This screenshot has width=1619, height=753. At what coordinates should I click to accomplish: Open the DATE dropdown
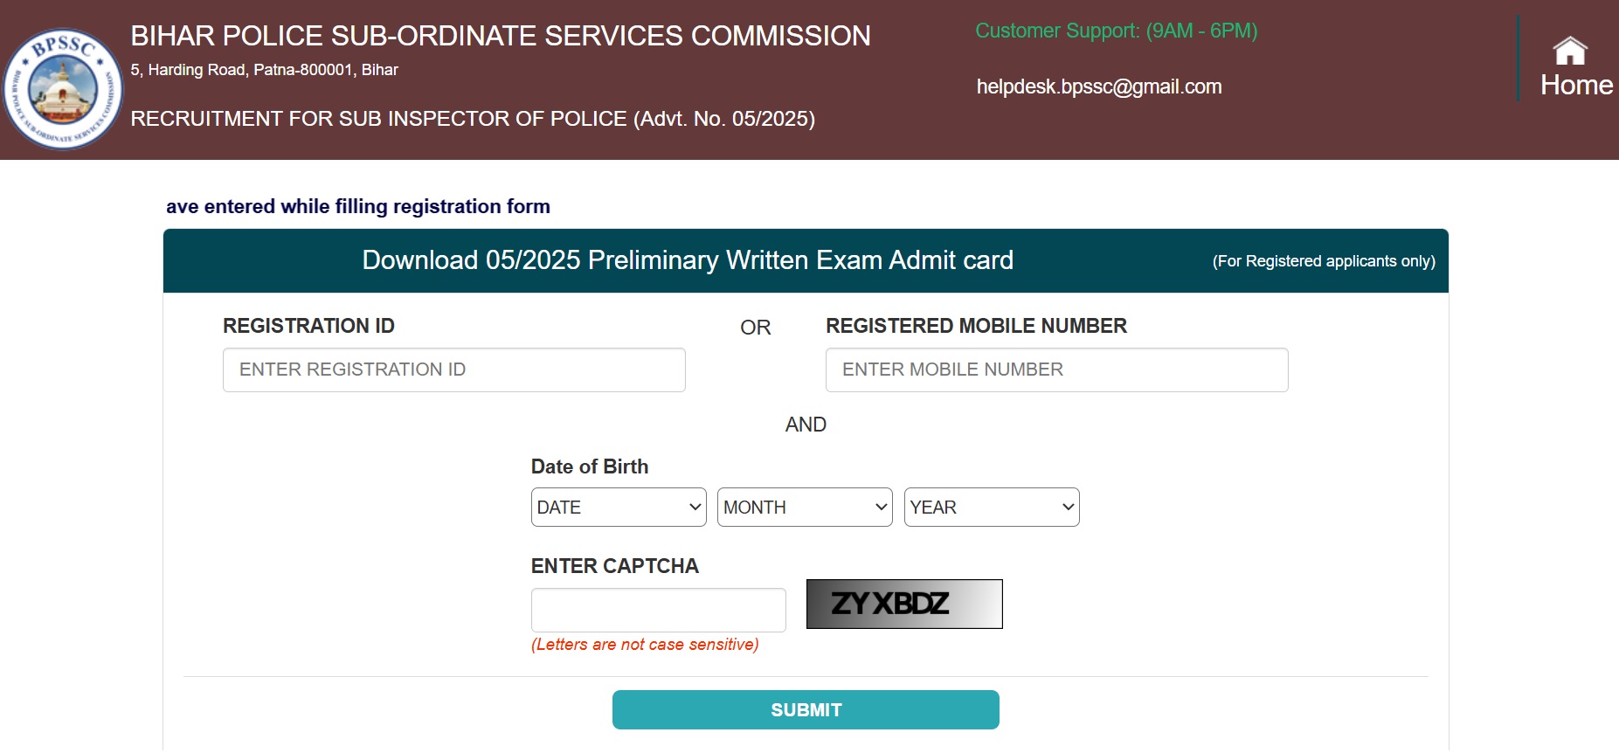pos(618,508)
